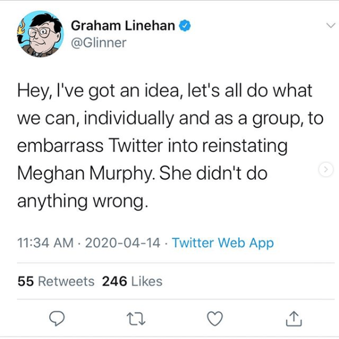Open Graham Linehan's cartoon profile avatar
Screen dimensions: 339x339
click(37, 34)
